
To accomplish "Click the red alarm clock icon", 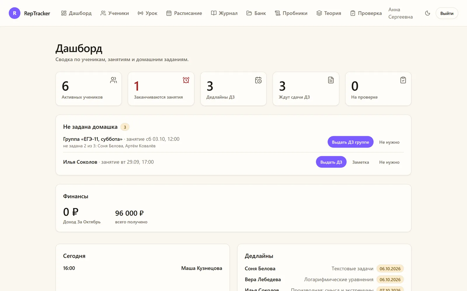I will (x=186, y=80).
